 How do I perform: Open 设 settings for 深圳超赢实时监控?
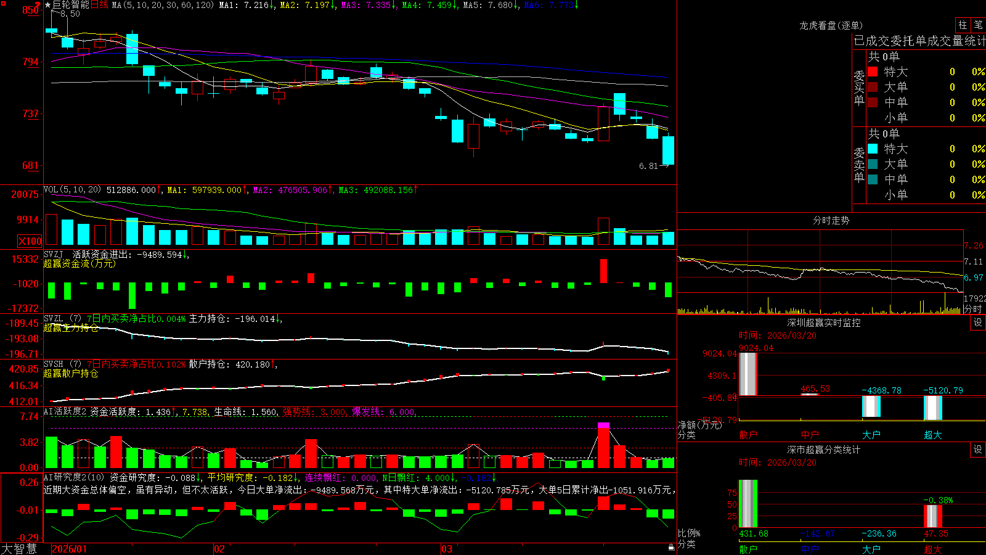click(978, 323)
